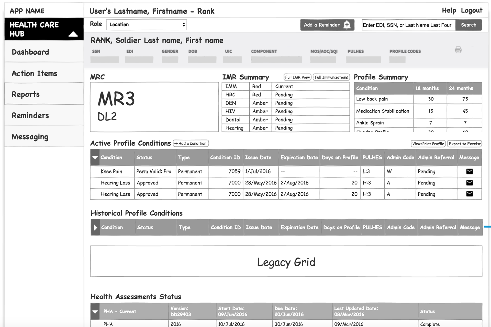
Task: Click Hearing row in IMR Summary
Action: [286, 128]
